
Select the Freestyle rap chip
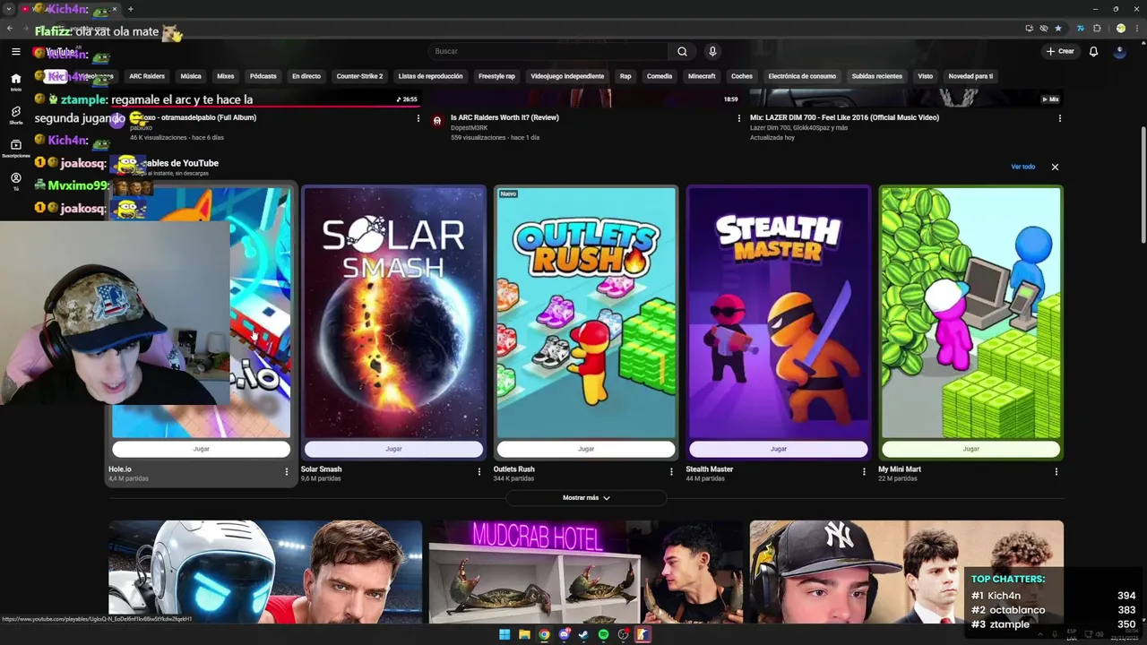click(x=496, y=76)
